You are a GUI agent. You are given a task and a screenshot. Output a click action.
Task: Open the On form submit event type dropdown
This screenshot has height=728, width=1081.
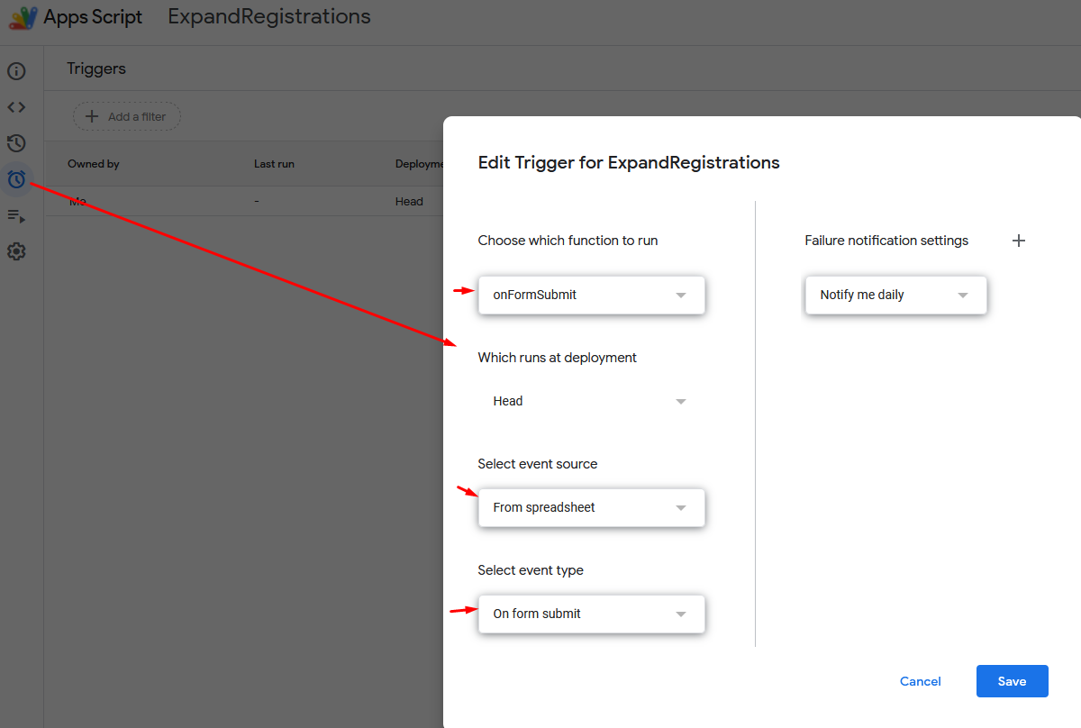591,614
